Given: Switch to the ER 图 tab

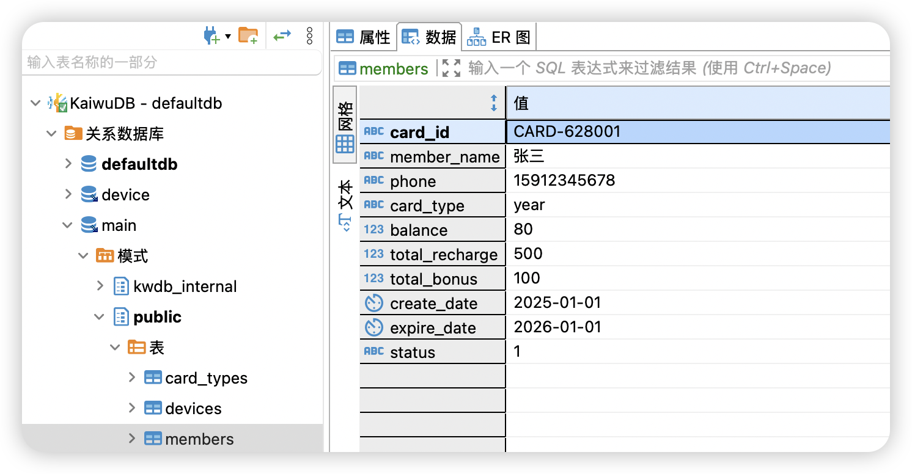Looking at the screenshot, I should coord(499,37).
